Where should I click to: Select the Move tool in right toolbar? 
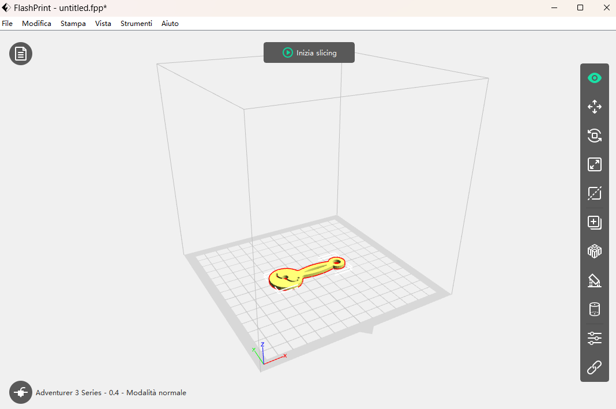[x=594, y=107]
